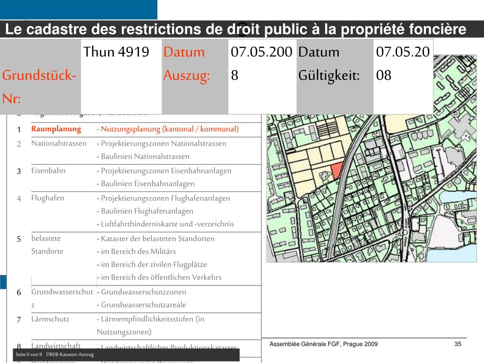This screenshot has width=484, height=363.
Task: Select the 'Nationalstrassen' row label
Action: (x=59, y=144)
